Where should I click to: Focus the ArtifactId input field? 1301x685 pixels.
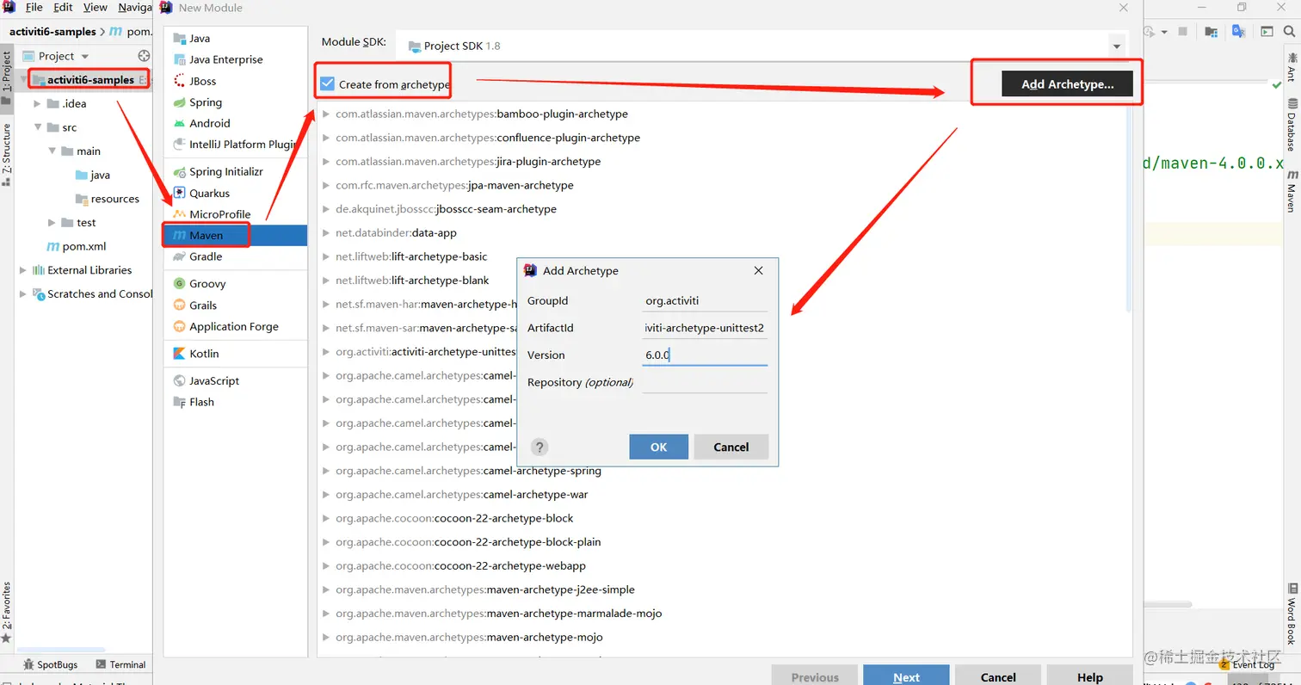point(705,328)
